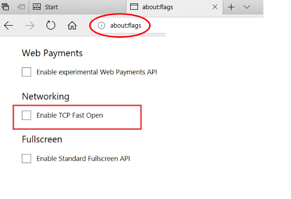Go forward with the forward arrow
This screenshot has height=199, width=291.
(30, 26)
